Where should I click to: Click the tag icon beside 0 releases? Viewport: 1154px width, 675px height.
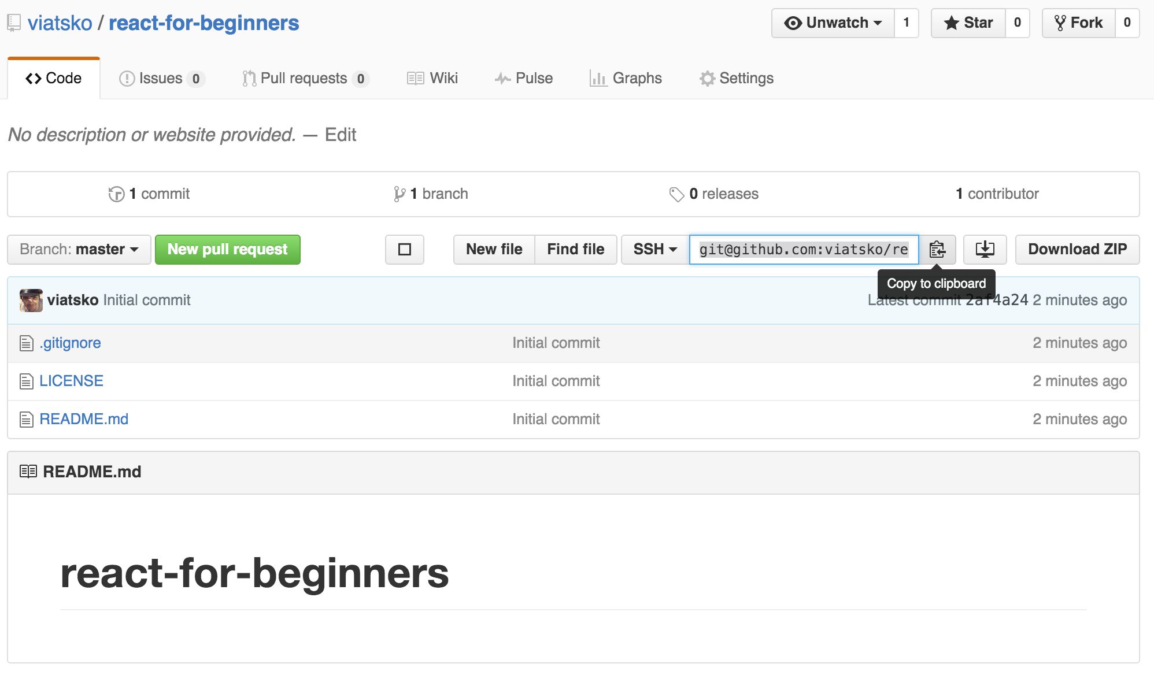(676, 194)
